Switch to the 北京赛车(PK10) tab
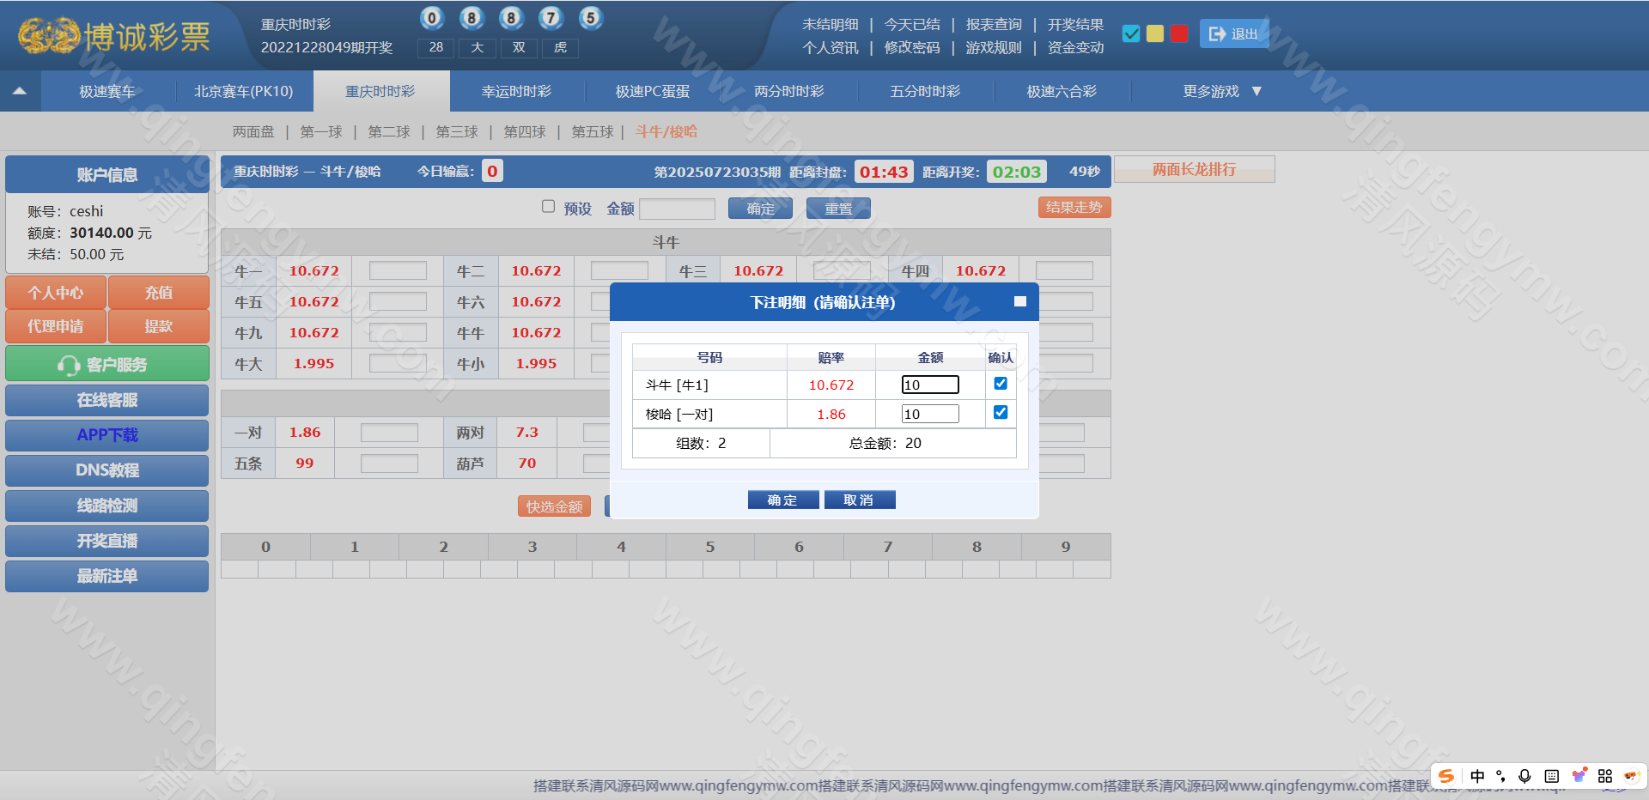1649x800 pixels. coord(243,91)
